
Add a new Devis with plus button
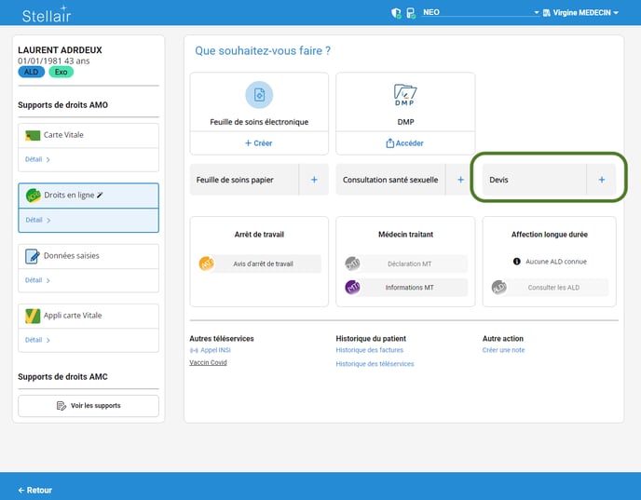[601, 180]
